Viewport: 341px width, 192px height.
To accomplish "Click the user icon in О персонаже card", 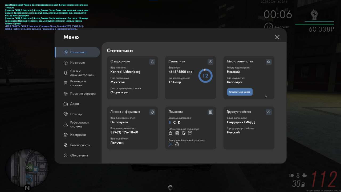I will (152, 62).
